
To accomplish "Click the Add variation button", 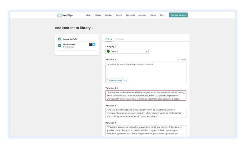I will [x=116, y=81].
